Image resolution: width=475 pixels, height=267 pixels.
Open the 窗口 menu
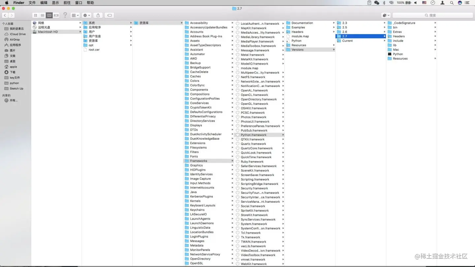(79, 3)
